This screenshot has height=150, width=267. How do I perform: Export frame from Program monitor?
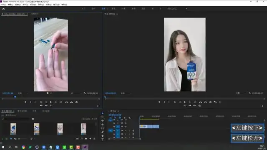pyautogui.click(x=210, y=102)
